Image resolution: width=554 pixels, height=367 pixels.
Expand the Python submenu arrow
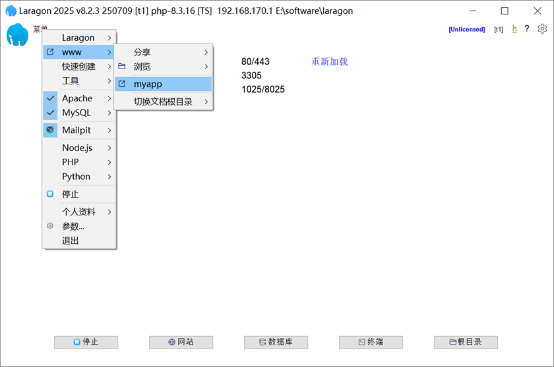[x=109, y=177]
